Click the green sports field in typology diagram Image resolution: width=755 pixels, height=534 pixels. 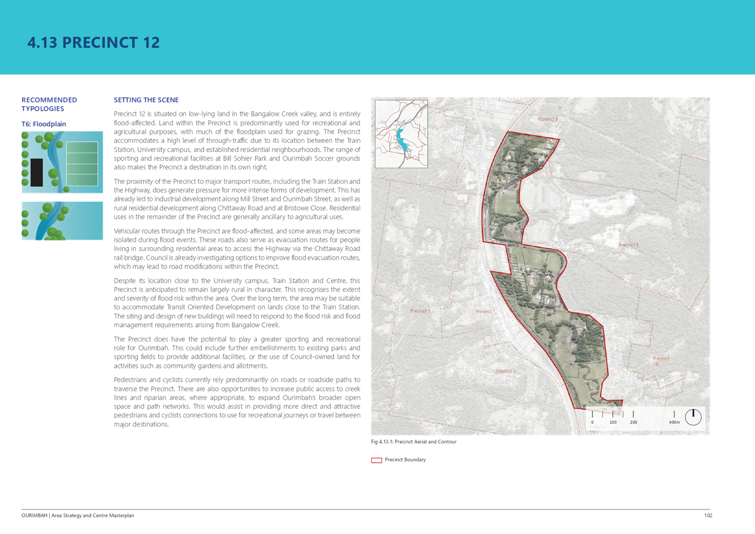[x=82, y=164]
